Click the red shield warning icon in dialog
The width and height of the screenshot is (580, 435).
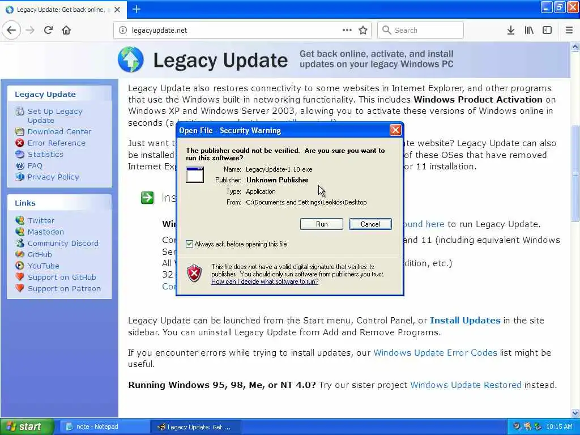[x=194, y=274]
